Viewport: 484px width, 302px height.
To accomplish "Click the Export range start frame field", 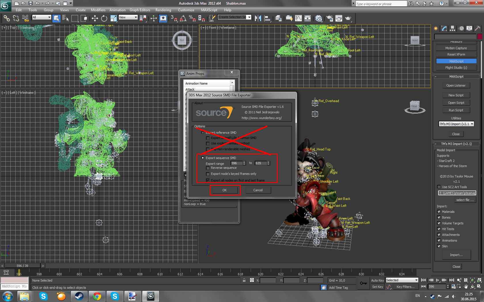I will coord(237,163).
